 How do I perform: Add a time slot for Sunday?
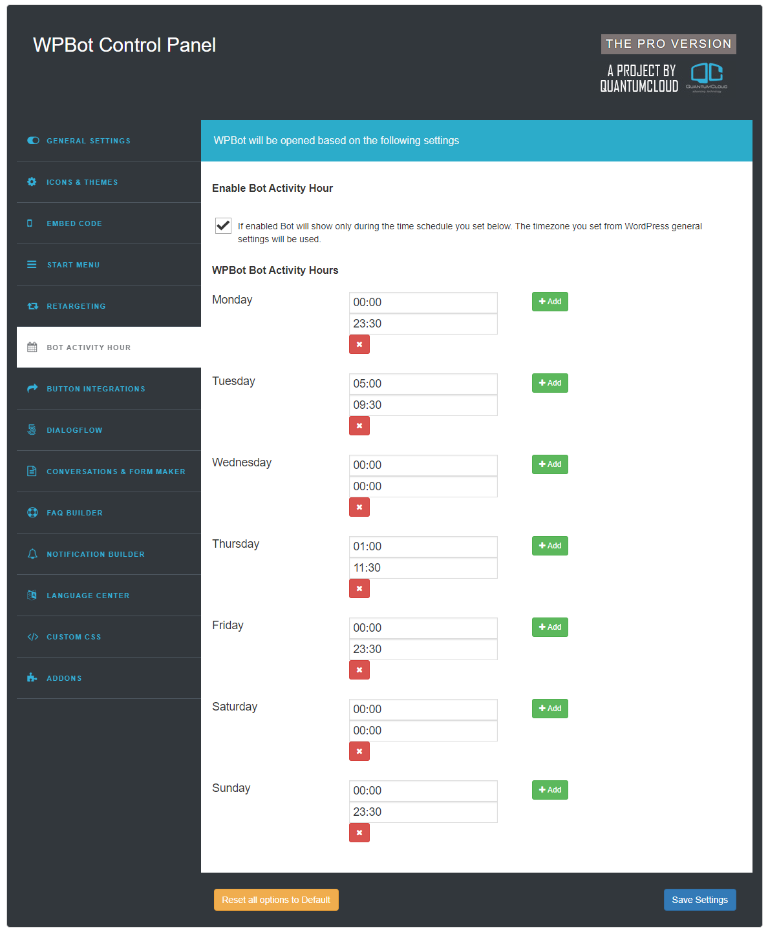[x=550, y=790]
